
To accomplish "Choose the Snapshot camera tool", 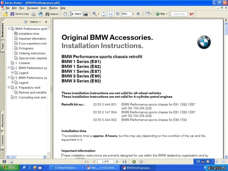I will coord(85,14).
